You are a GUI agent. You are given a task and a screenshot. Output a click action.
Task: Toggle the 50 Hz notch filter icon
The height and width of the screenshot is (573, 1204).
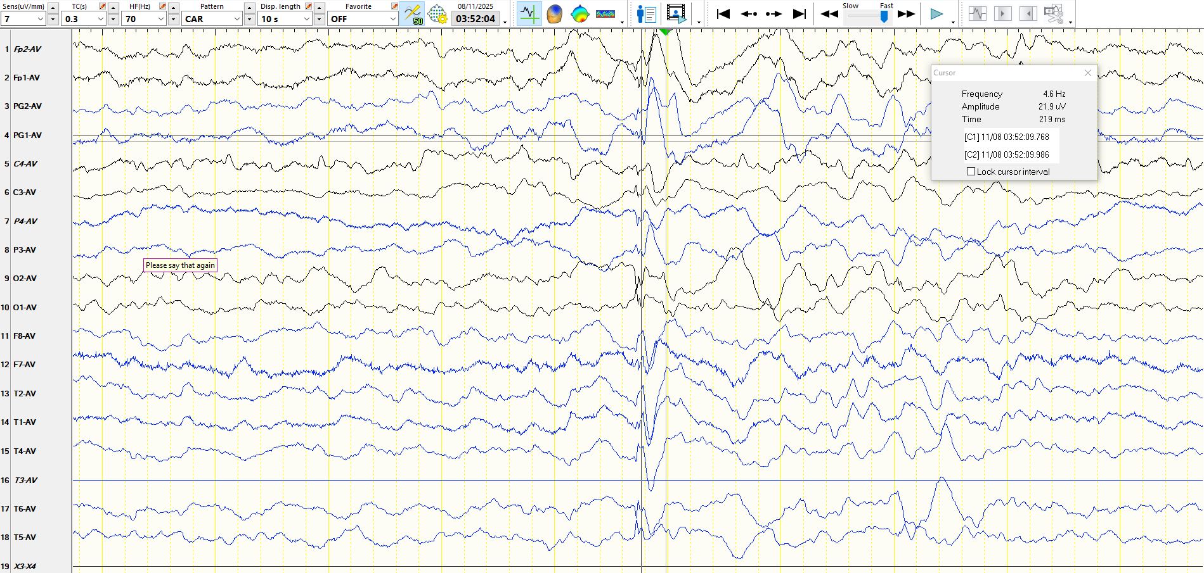413,14
